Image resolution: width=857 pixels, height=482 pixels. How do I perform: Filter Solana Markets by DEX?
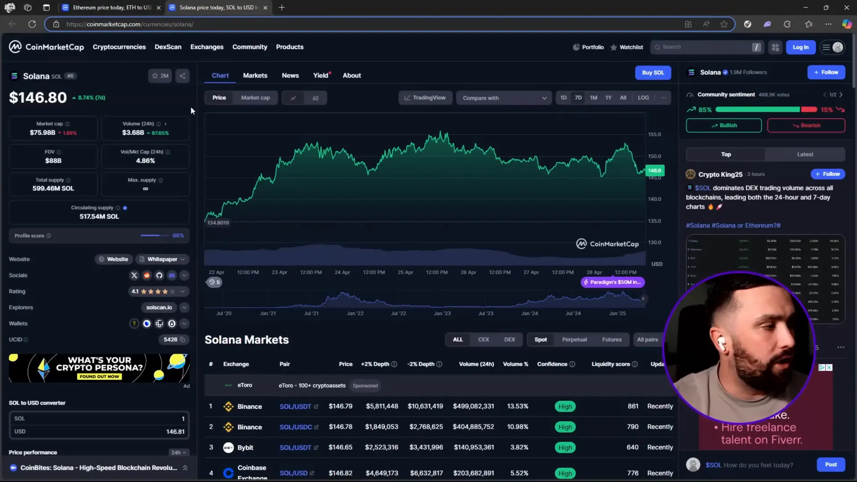[x=509, y=340]
